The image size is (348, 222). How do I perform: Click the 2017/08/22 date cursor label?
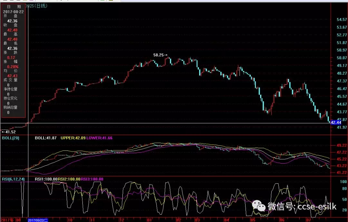pos(38,220)
